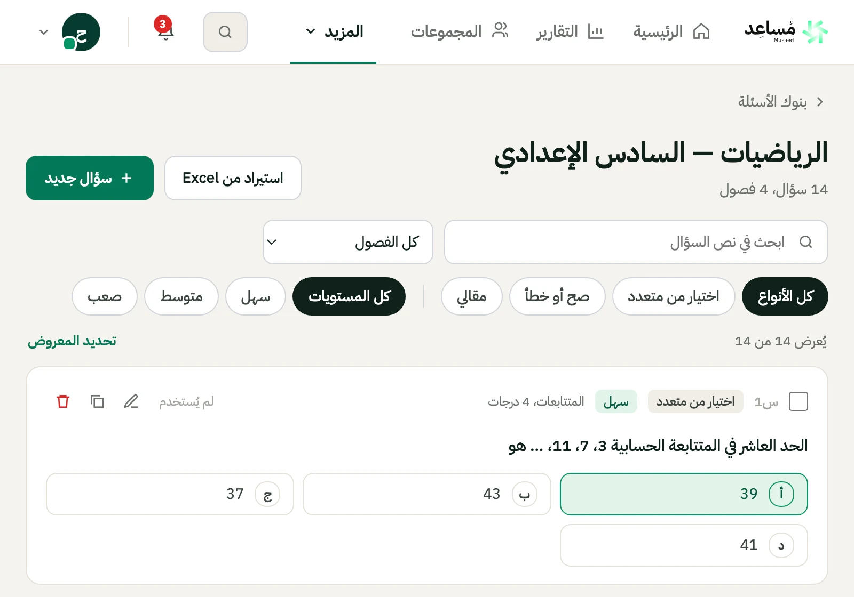Click the لم يُستخدم status text

[x=186, y=401]
